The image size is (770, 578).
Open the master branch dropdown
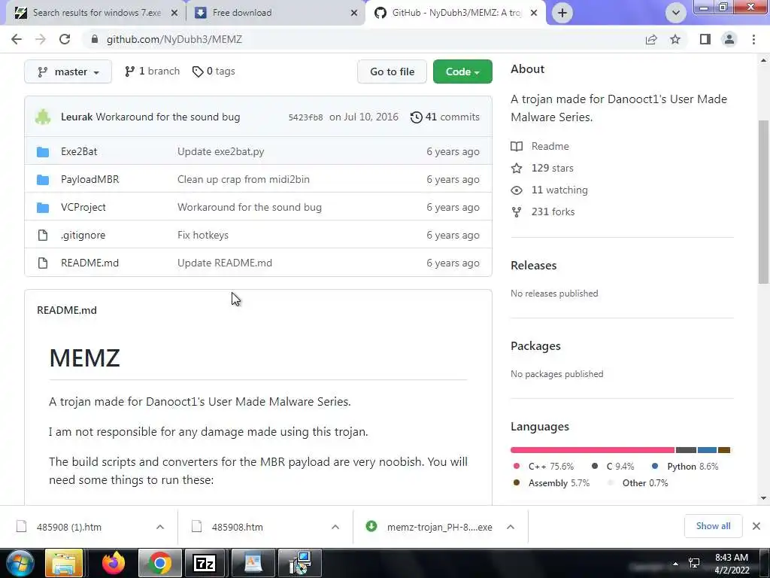(x=68, y=71)
